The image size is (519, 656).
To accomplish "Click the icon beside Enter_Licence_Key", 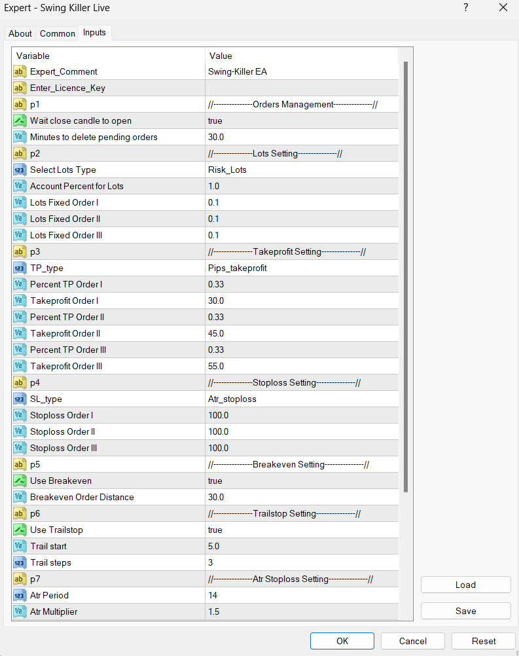I will tap(20, 88).
